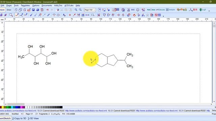Viewport: 216px width, 121px height.
Task: Click the LogP calculation icon
Action: click(x=203, y=10)
